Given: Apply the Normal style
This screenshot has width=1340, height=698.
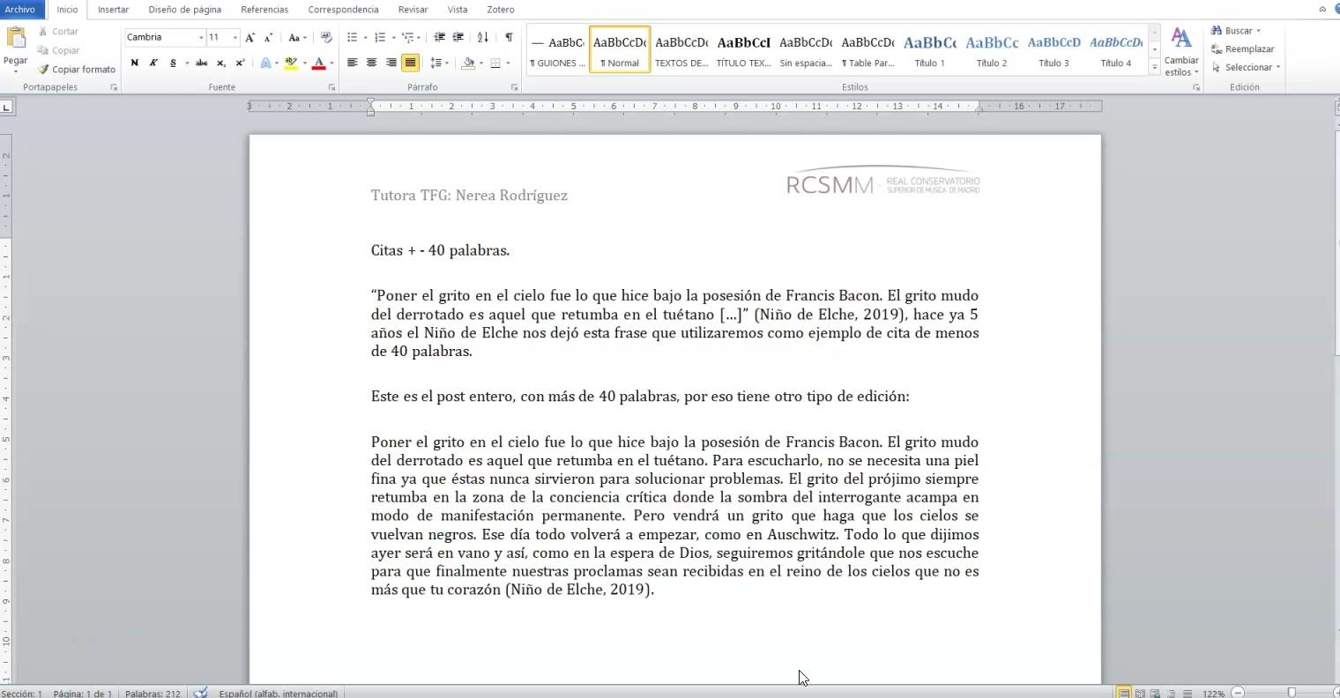Looking at the screenshot, I should point(620,49).
